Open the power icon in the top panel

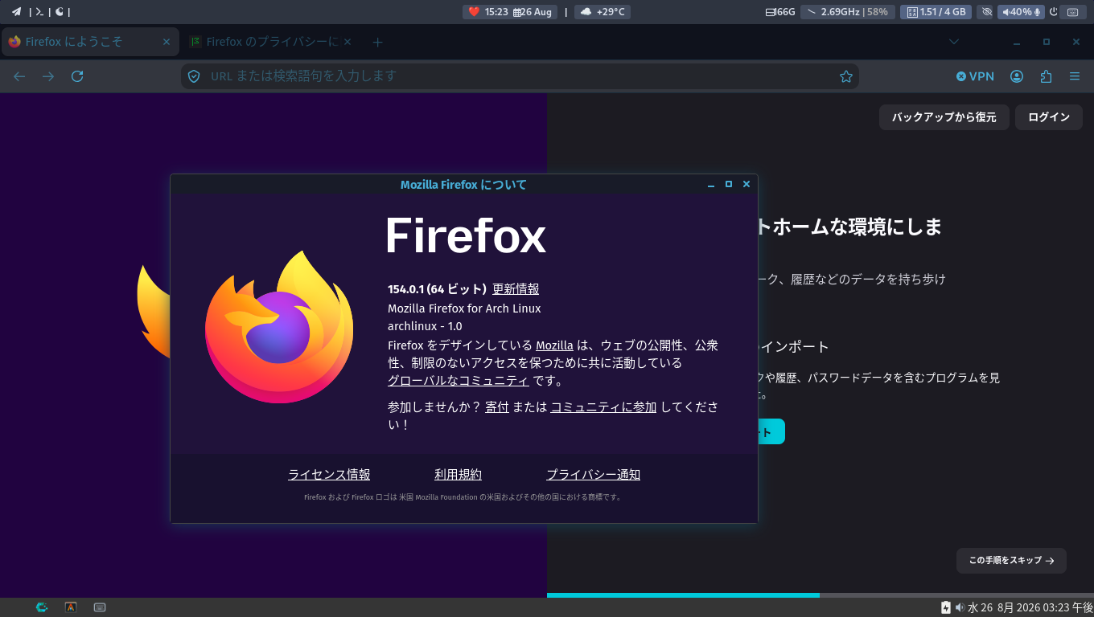click(1053, 12)
